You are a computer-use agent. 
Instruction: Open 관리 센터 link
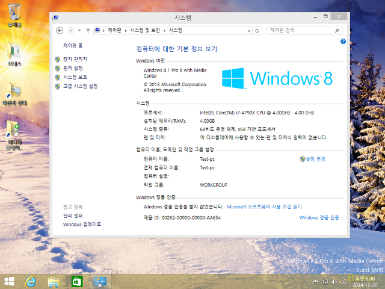tap(73, 216)
